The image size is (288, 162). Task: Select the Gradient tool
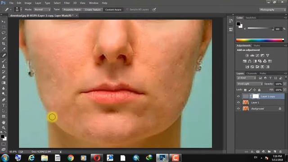point(4,83)
